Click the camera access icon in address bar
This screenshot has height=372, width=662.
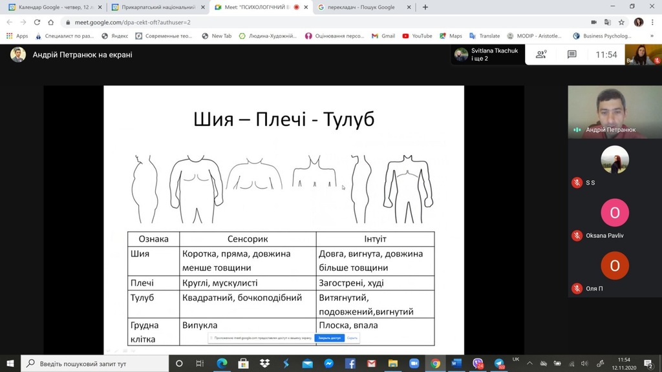pos(594,22)
